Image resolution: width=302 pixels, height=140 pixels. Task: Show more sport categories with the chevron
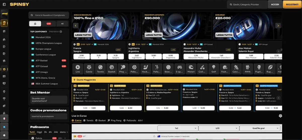[279, 69]
